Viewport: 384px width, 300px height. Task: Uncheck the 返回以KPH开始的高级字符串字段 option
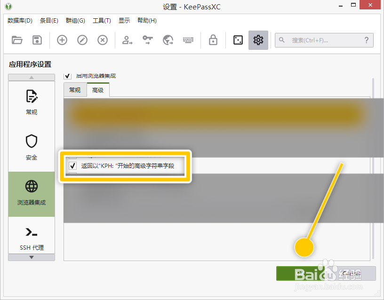pos(72,166)
